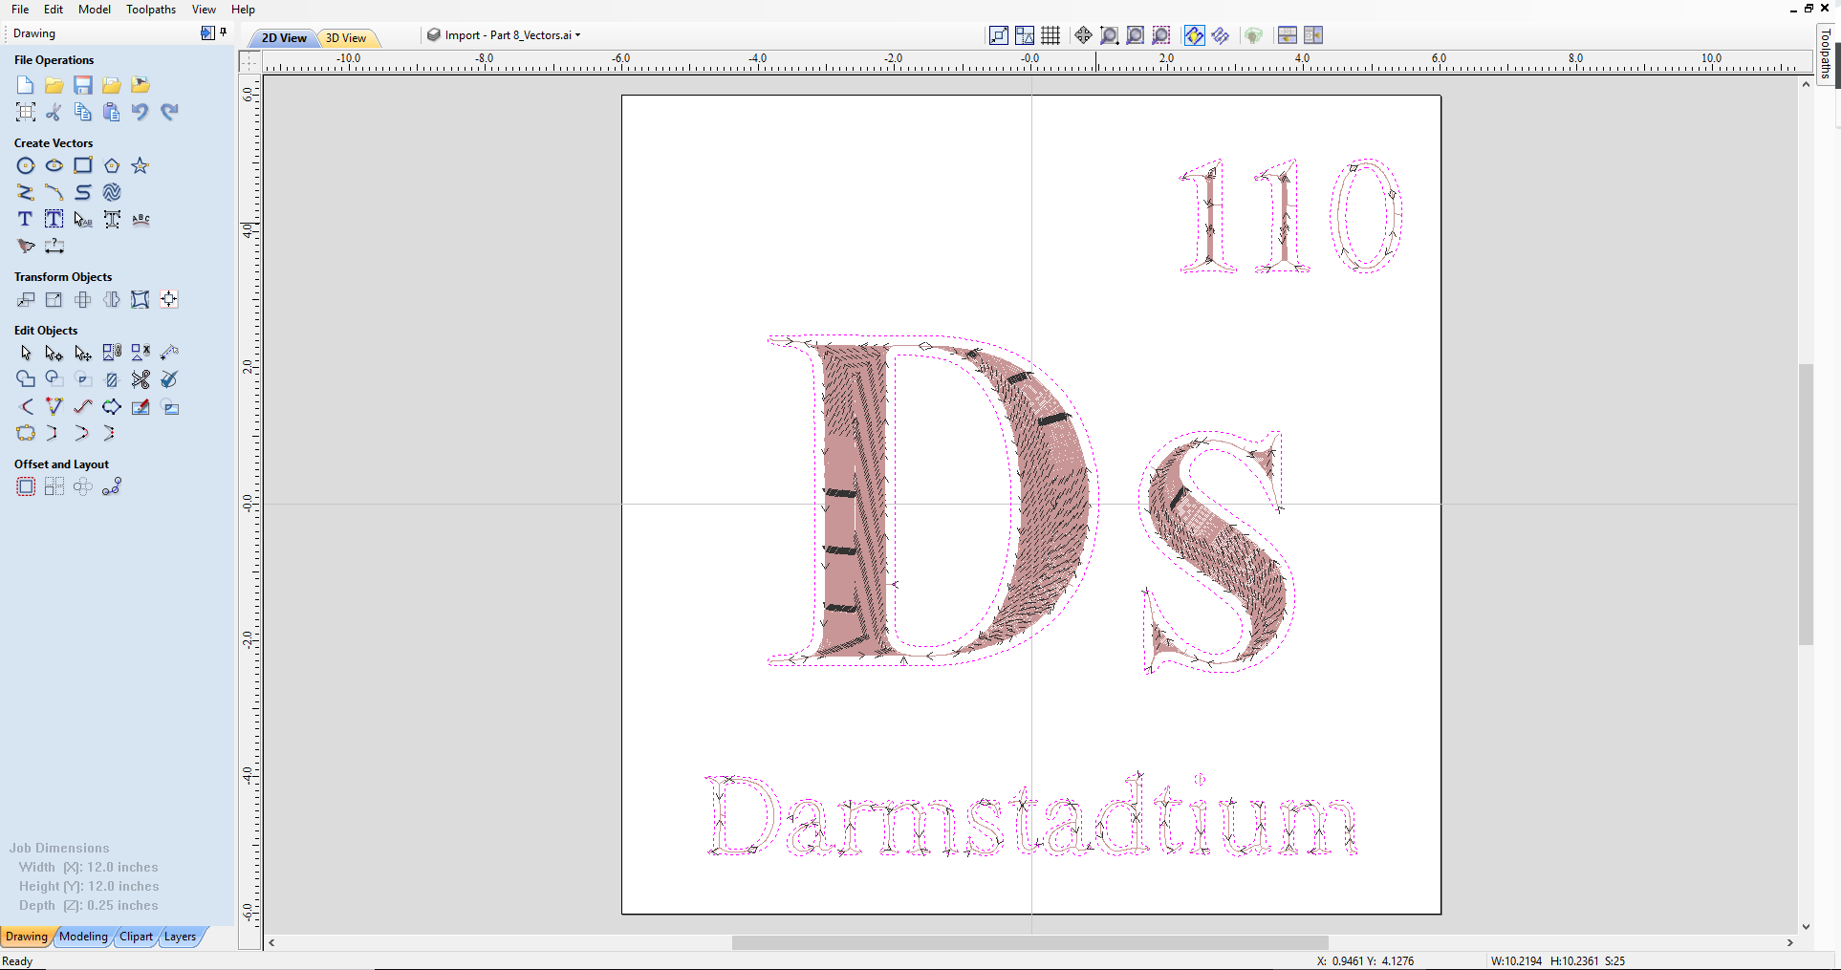Select the pan view tool
This screenshot has height=970, width=1841.
pos(1083,35)
